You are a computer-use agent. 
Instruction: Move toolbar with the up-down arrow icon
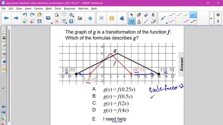point(218,22)
